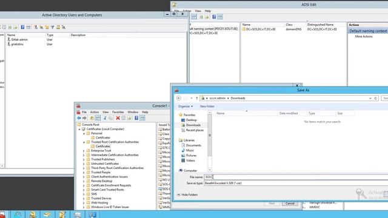Select Untrusted Certificates folder in tree
This screenshot has width=388, height=218.
[x=102, y=163]
